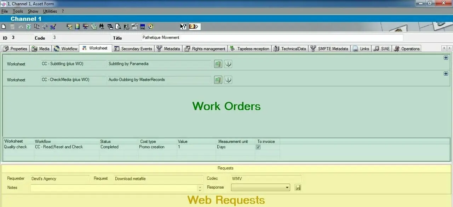The height and width of the screenshot is (207, 453).
Task: Expand the CheckMedia worksheet with plus button
Action: (x=446, y=74)
